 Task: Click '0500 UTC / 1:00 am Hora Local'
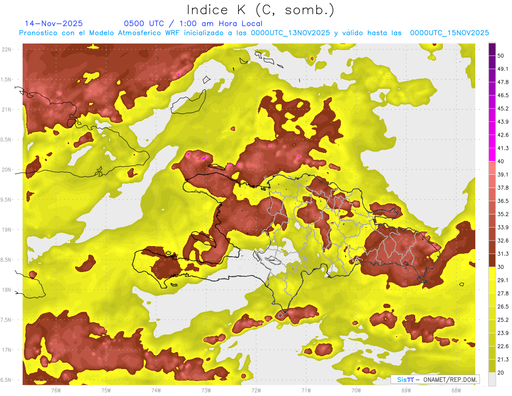pos(193,23)
